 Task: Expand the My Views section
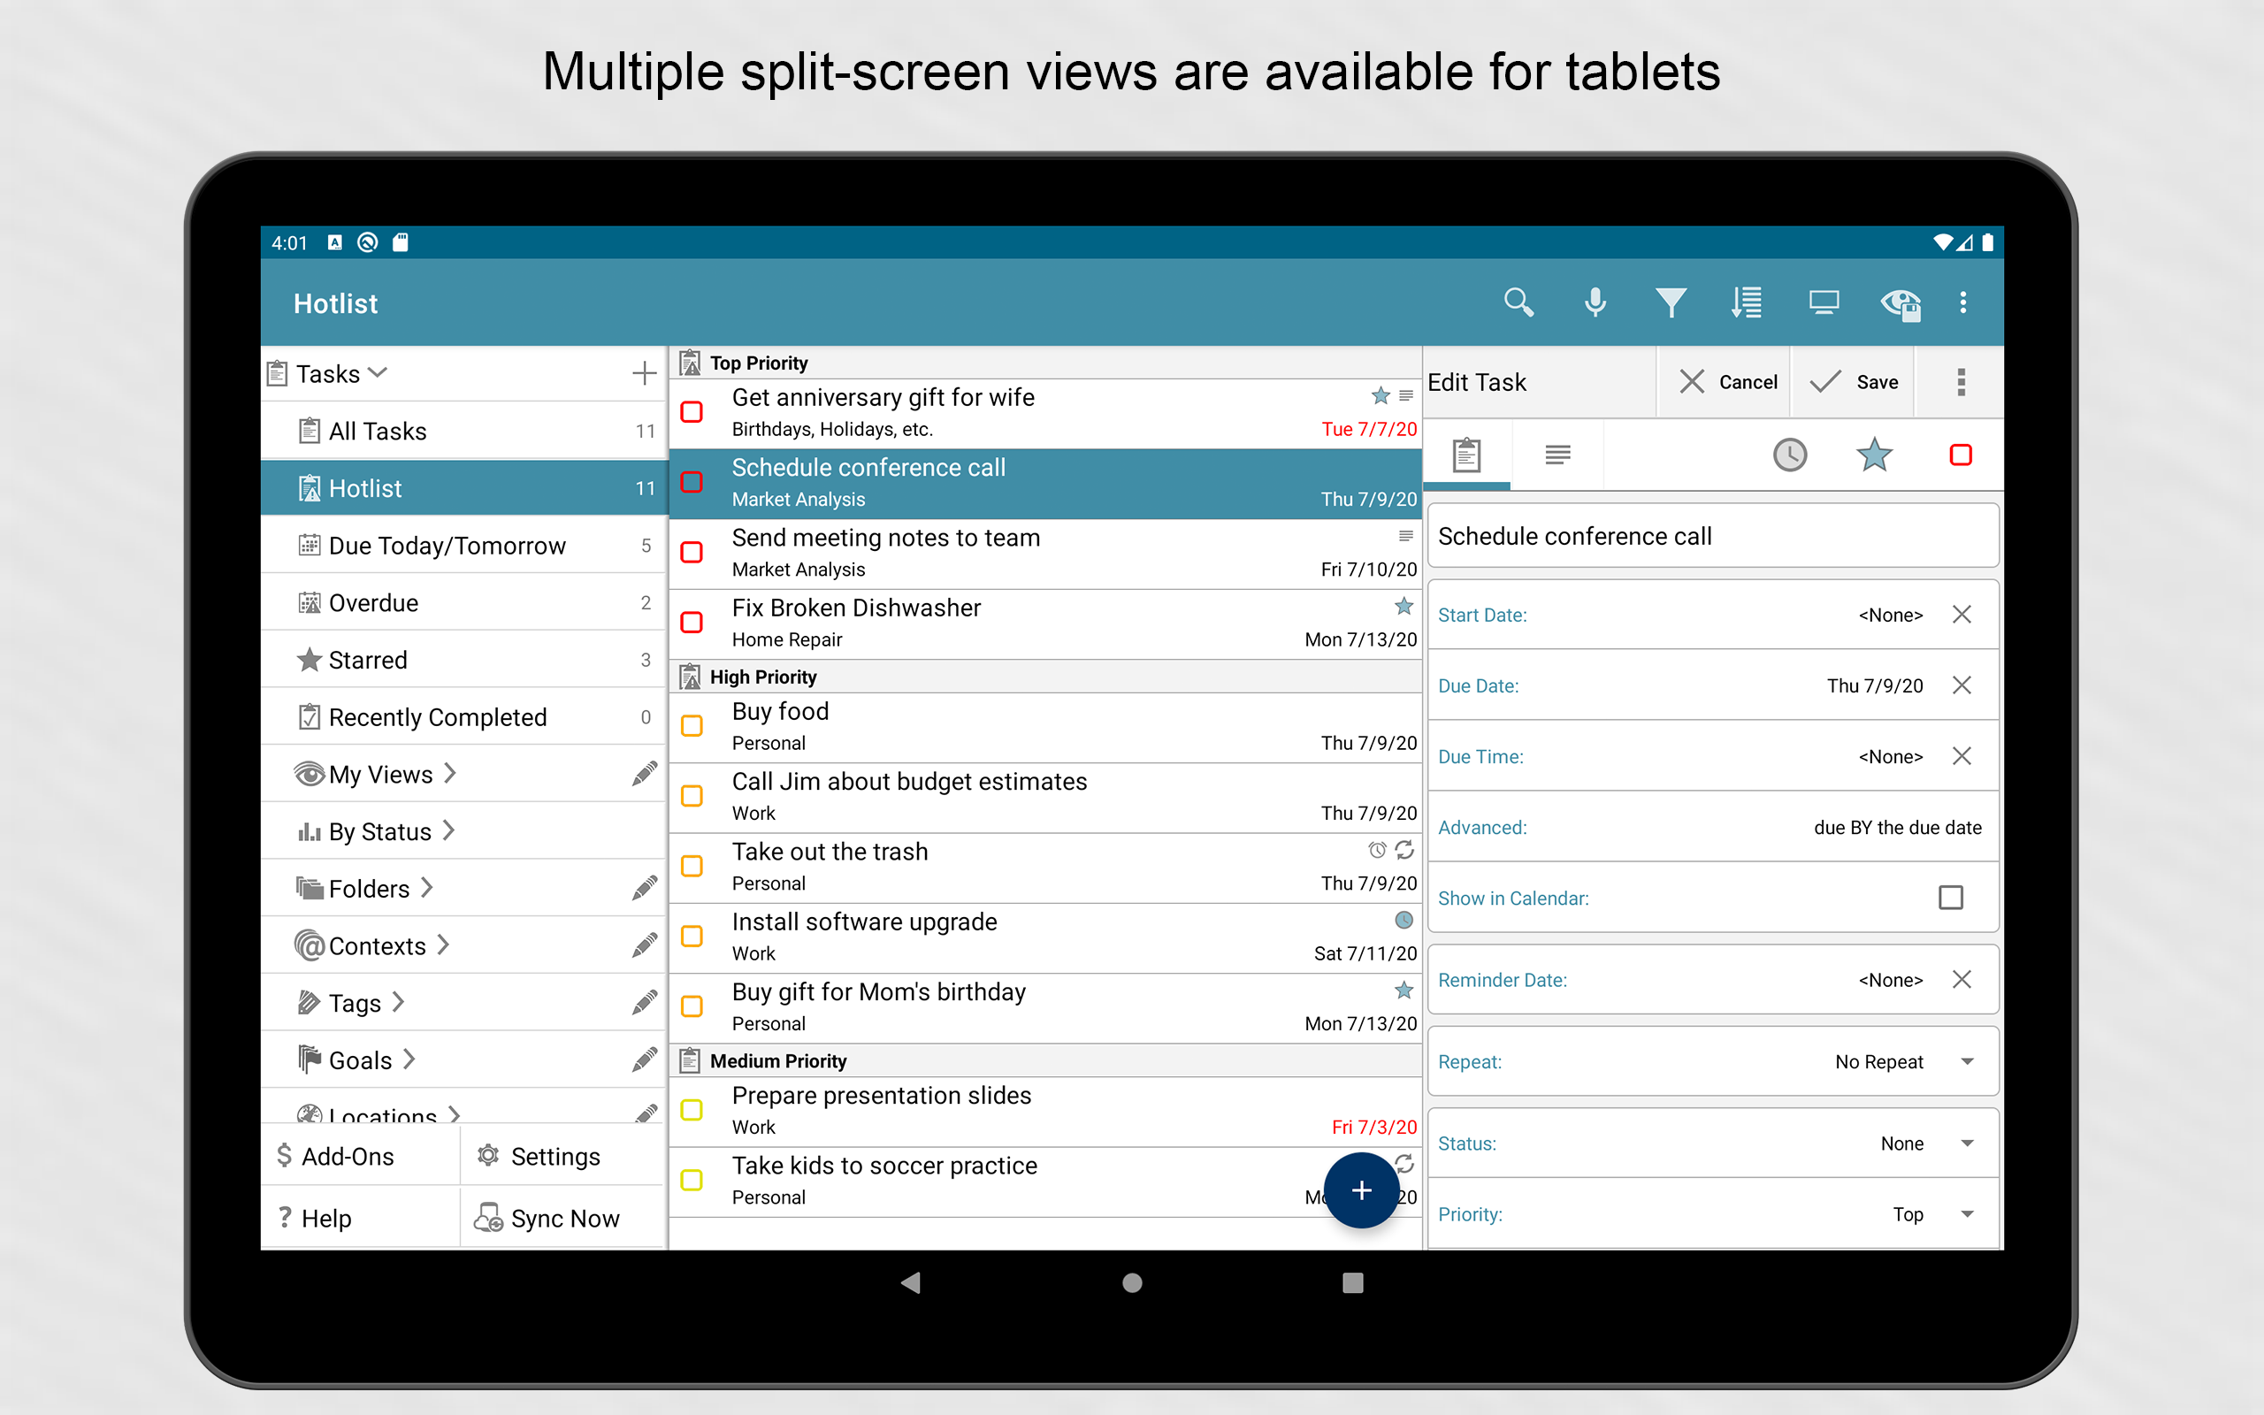tap(450, 773)
